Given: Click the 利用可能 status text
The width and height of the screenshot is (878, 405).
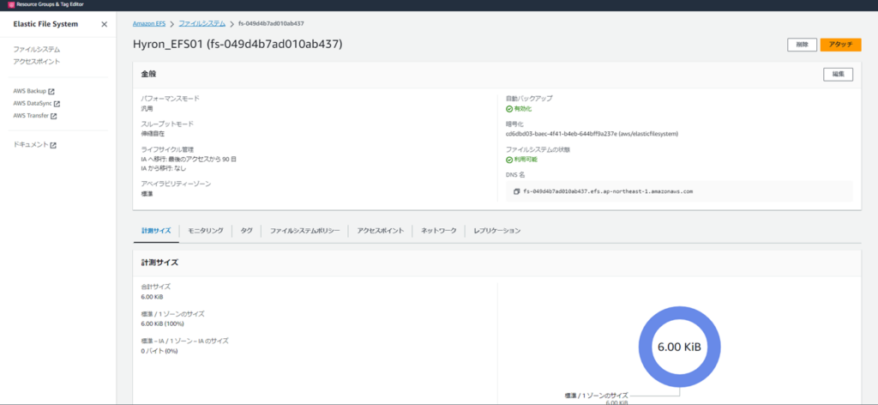Looking at the screenshot, I should click(x=526, y=160).
